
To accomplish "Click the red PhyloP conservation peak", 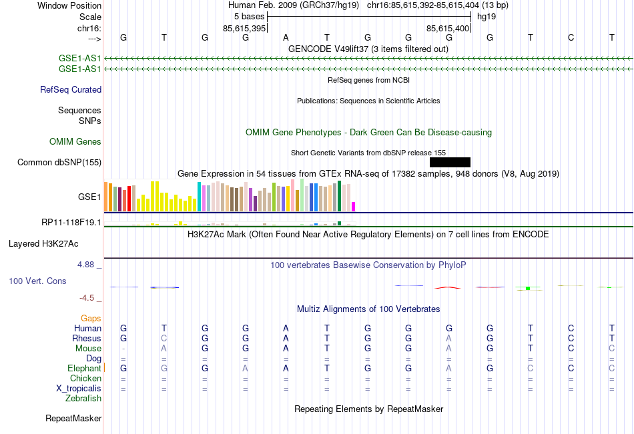I will pos(448,288).
